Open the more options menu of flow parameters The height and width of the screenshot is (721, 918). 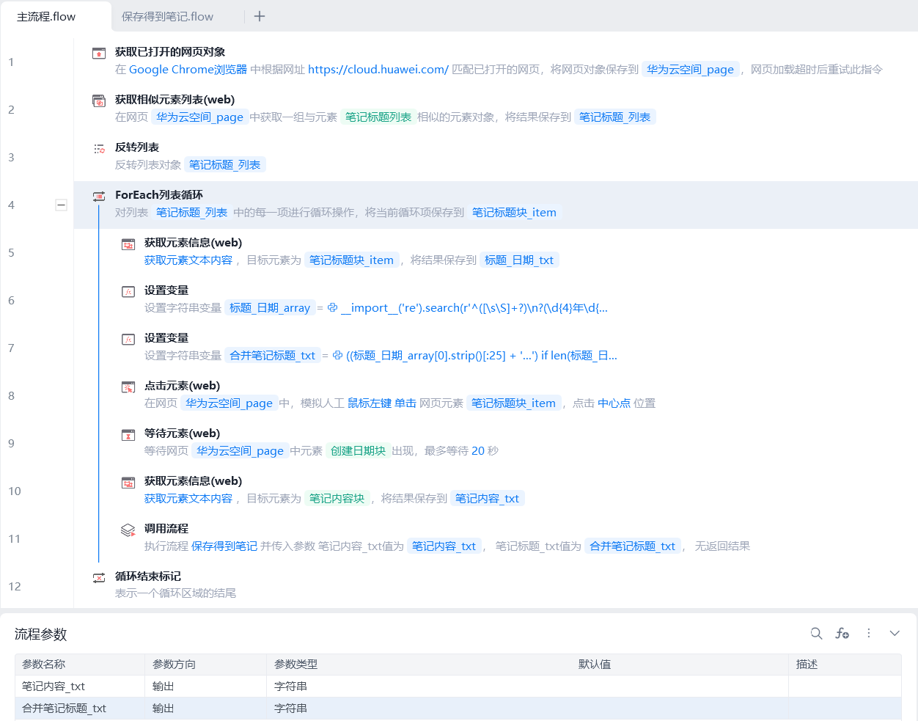click(869, 633)
